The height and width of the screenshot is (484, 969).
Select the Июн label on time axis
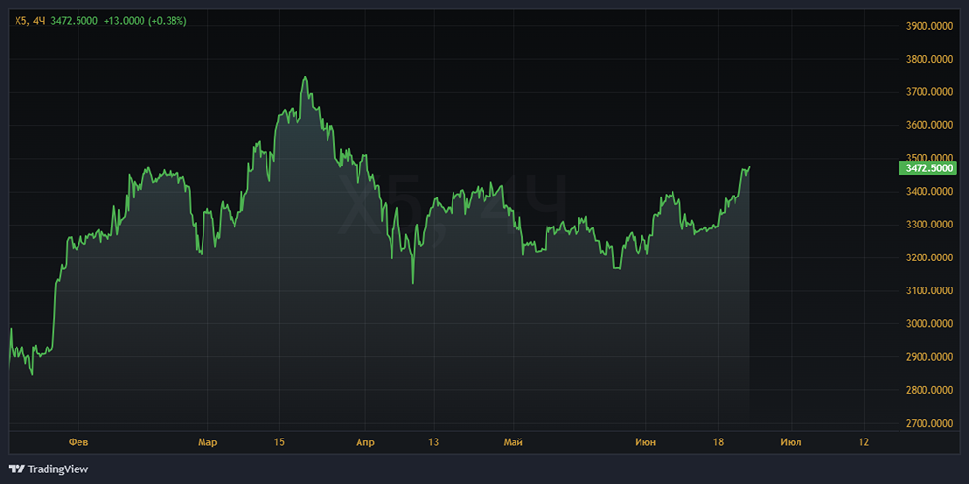[x=644, y=442]
